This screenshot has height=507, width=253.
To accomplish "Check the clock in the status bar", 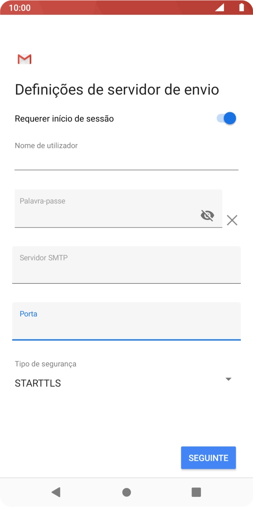I will [20, 8].
